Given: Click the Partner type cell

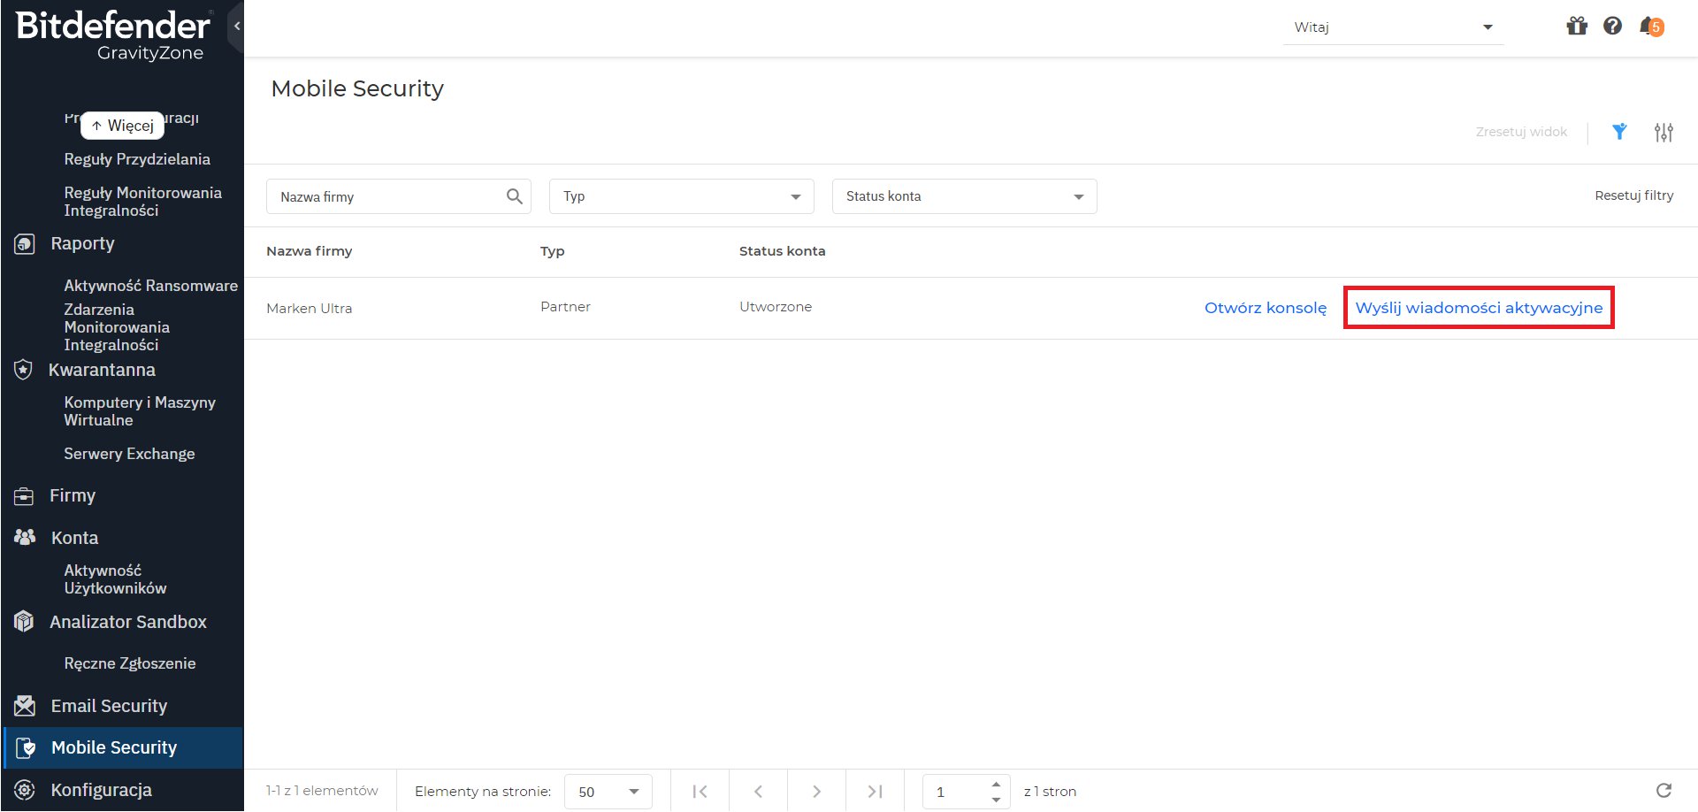Looking at the screenshot, I should (x=565, y=307).
